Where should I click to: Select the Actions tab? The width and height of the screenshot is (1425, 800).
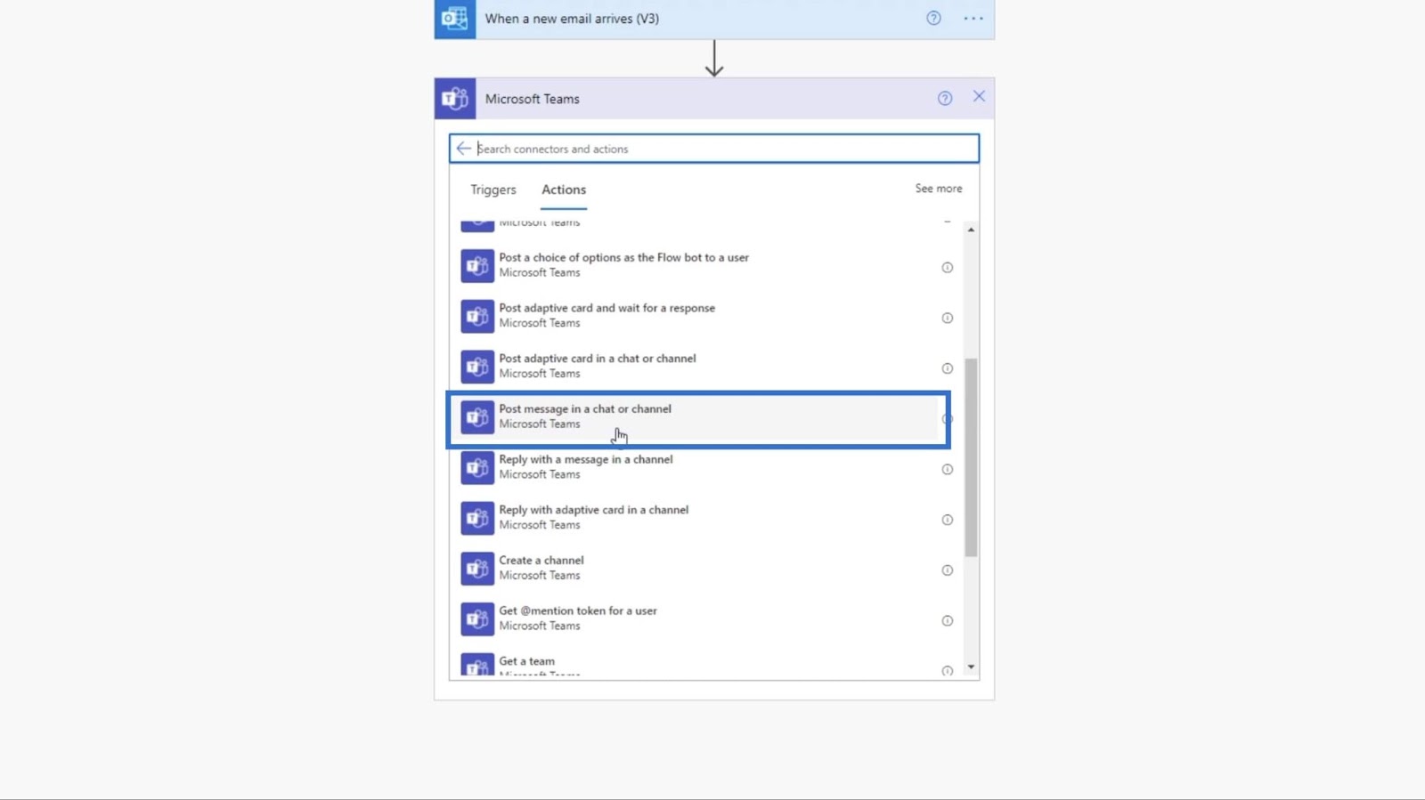pos(564,190)
